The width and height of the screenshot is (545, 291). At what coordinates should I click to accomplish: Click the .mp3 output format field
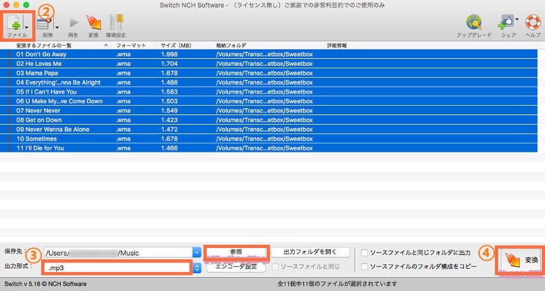pyautogui.click(x=117, y=268)
